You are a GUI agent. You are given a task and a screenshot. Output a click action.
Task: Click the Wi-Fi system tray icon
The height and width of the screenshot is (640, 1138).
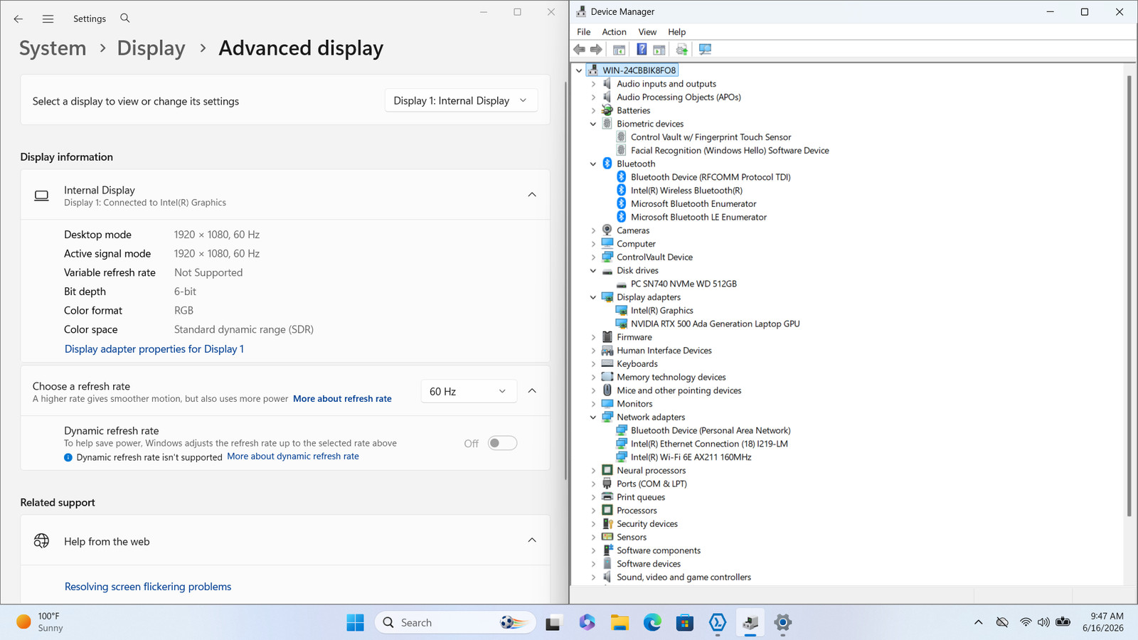(1025, 622)
